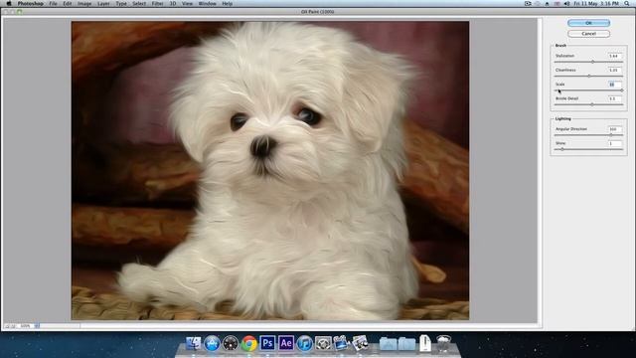This screenshot has width=636, height=358.
Task: Open the Filter menu
Action: pos(157,4)
